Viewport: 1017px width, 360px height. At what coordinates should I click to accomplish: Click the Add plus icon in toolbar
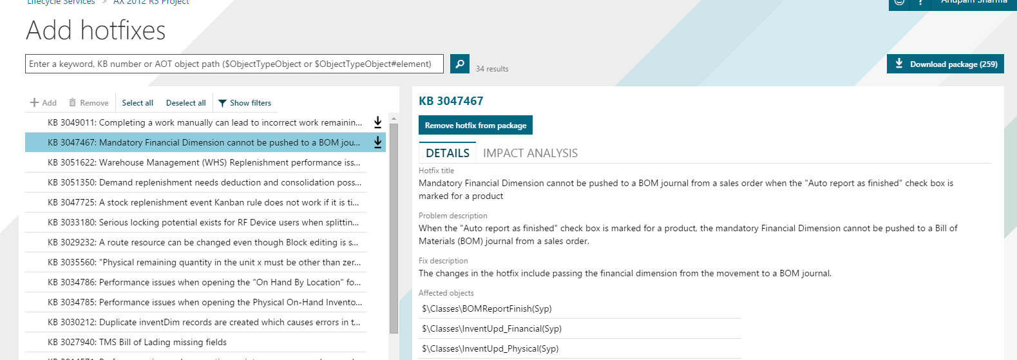[x=35, y=103]
